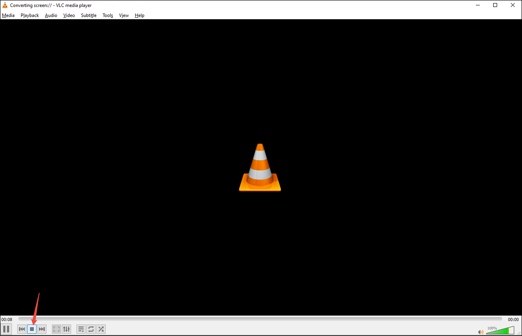This screenshot has height=336, width=522.
Task: Toggle fullscreen video mode
Action: coord(56,329)
